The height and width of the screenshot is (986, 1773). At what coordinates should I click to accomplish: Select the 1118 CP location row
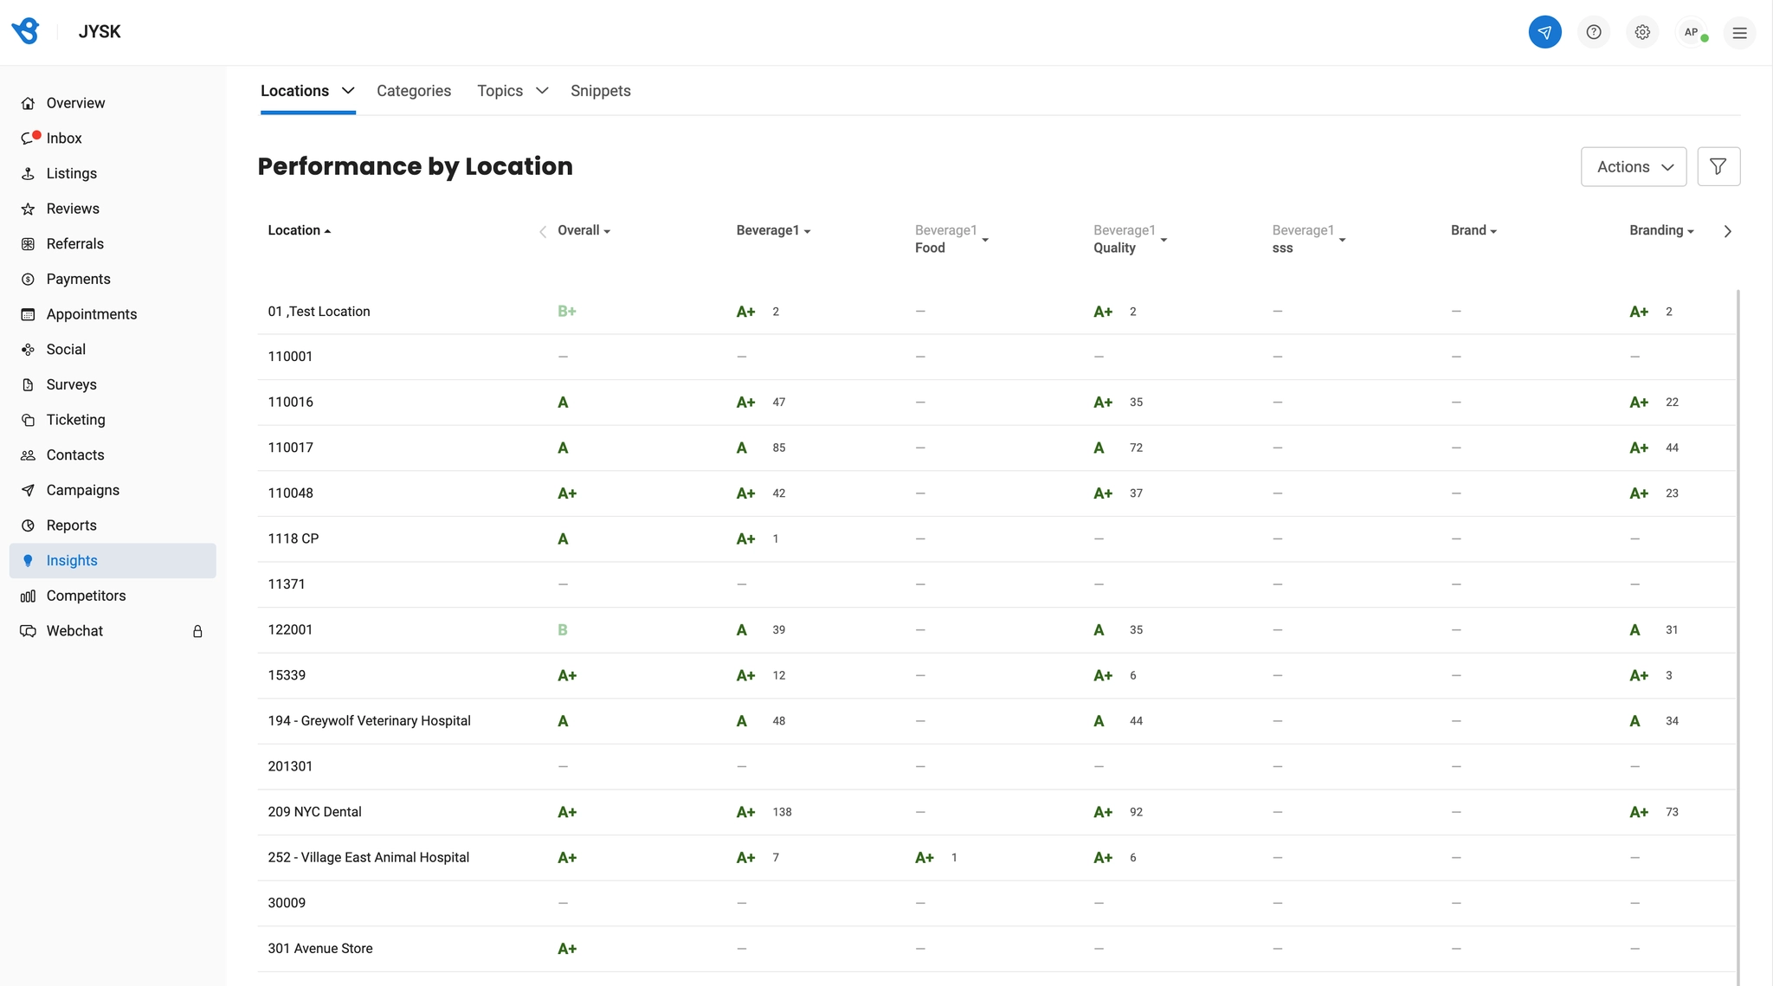997,539
